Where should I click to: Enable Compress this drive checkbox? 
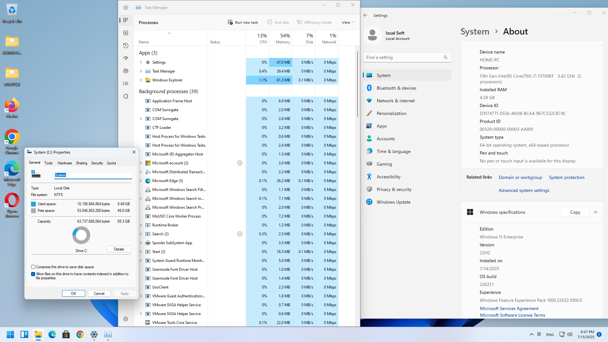click(33, 267)
